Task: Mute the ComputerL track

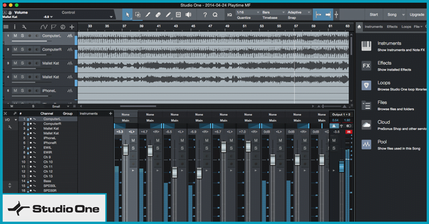Action: coord(15,36)
